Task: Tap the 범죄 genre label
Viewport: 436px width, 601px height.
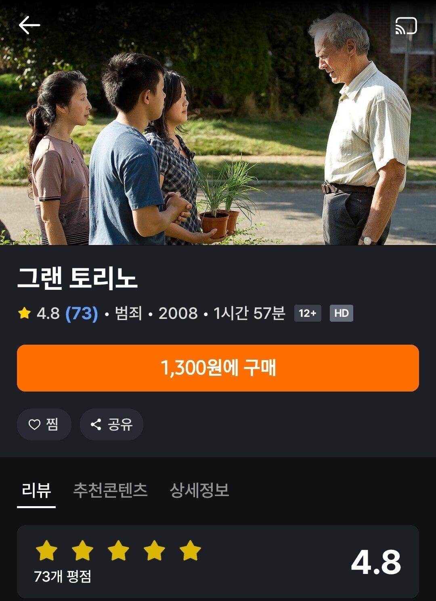Action: 128,313
